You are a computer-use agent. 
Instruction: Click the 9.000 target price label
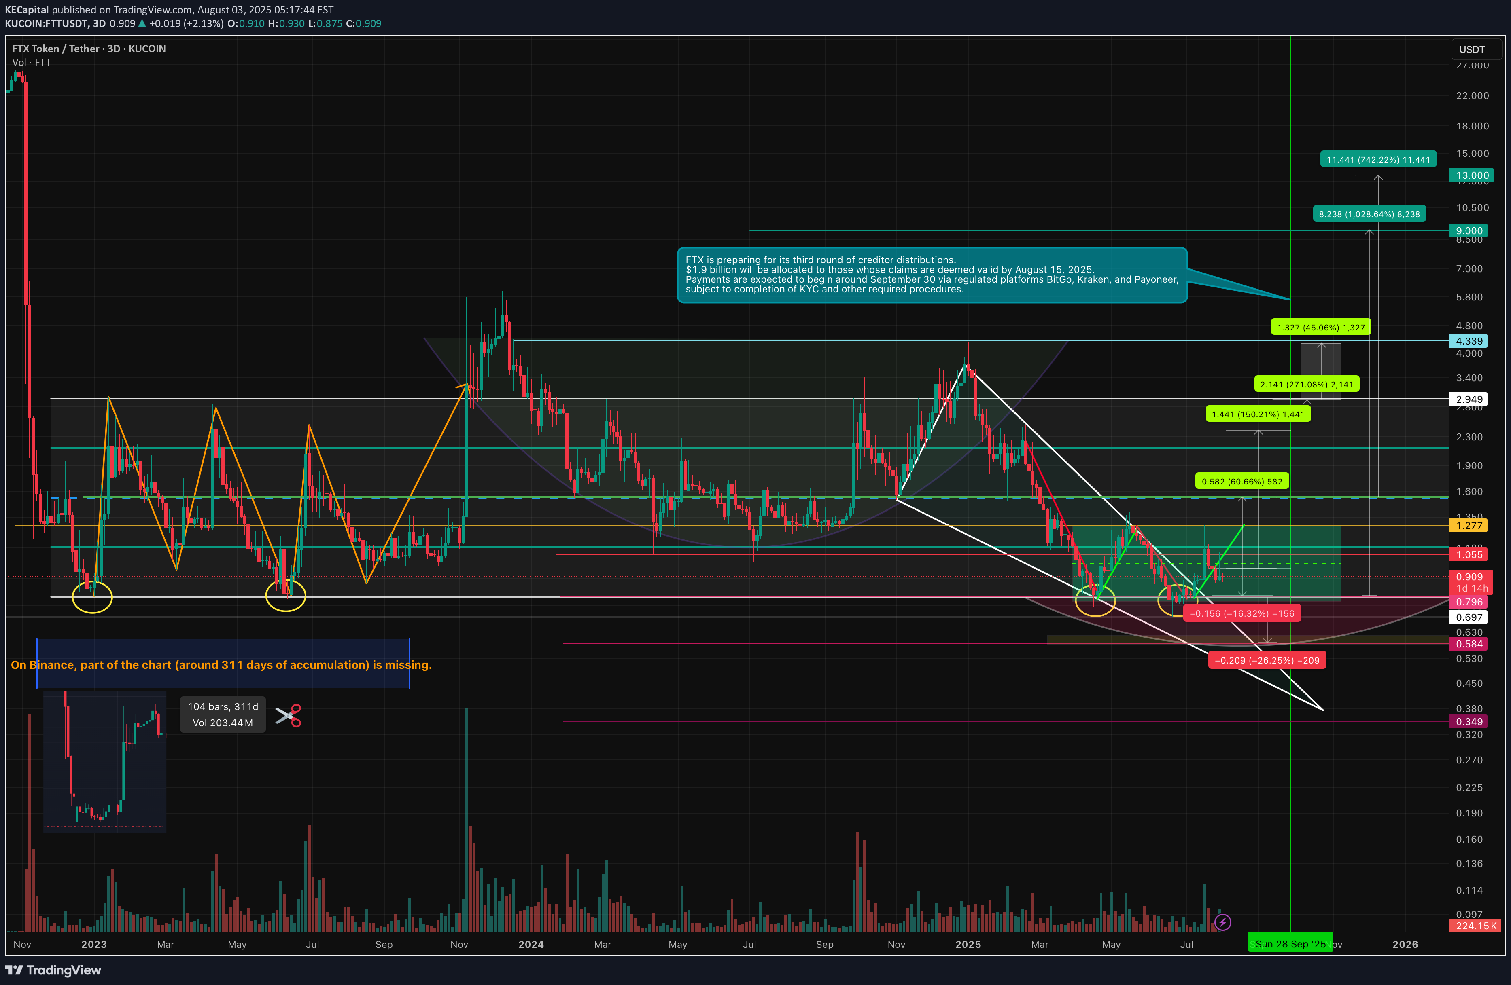[x=1469, y=231]
